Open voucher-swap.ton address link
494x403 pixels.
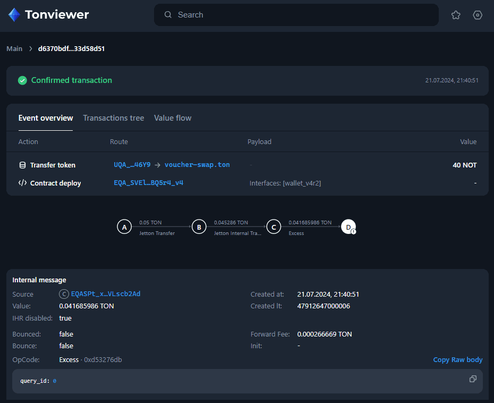click(x=197, y=165)
